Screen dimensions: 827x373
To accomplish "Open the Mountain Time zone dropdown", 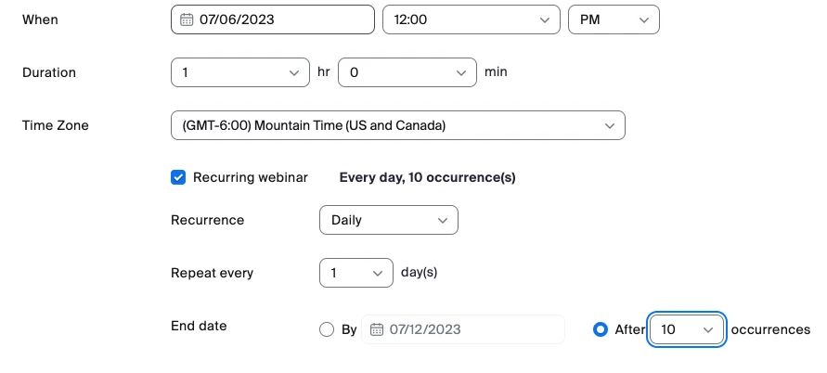I will [397, 125].
